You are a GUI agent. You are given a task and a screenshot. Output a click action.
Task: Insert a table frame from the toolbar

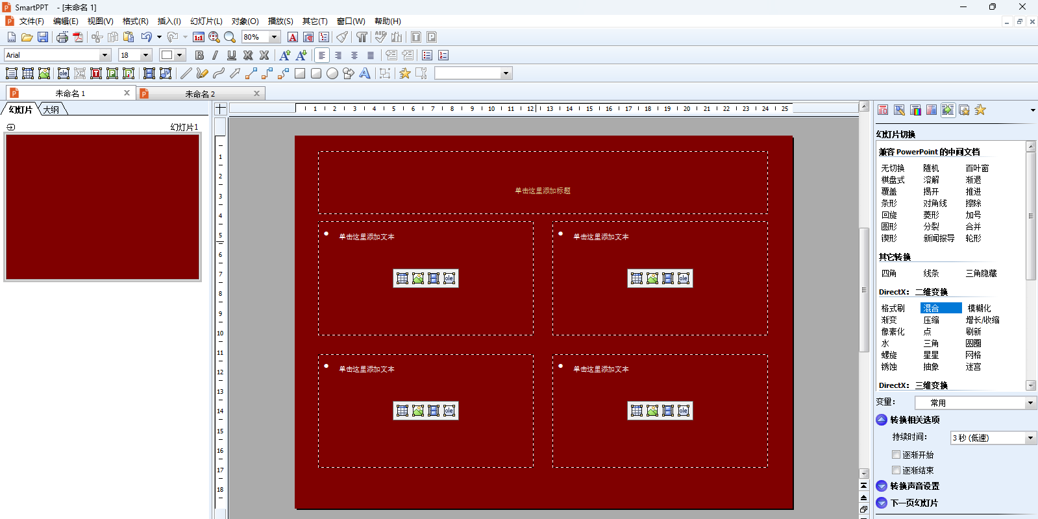[x=28, y=73]
